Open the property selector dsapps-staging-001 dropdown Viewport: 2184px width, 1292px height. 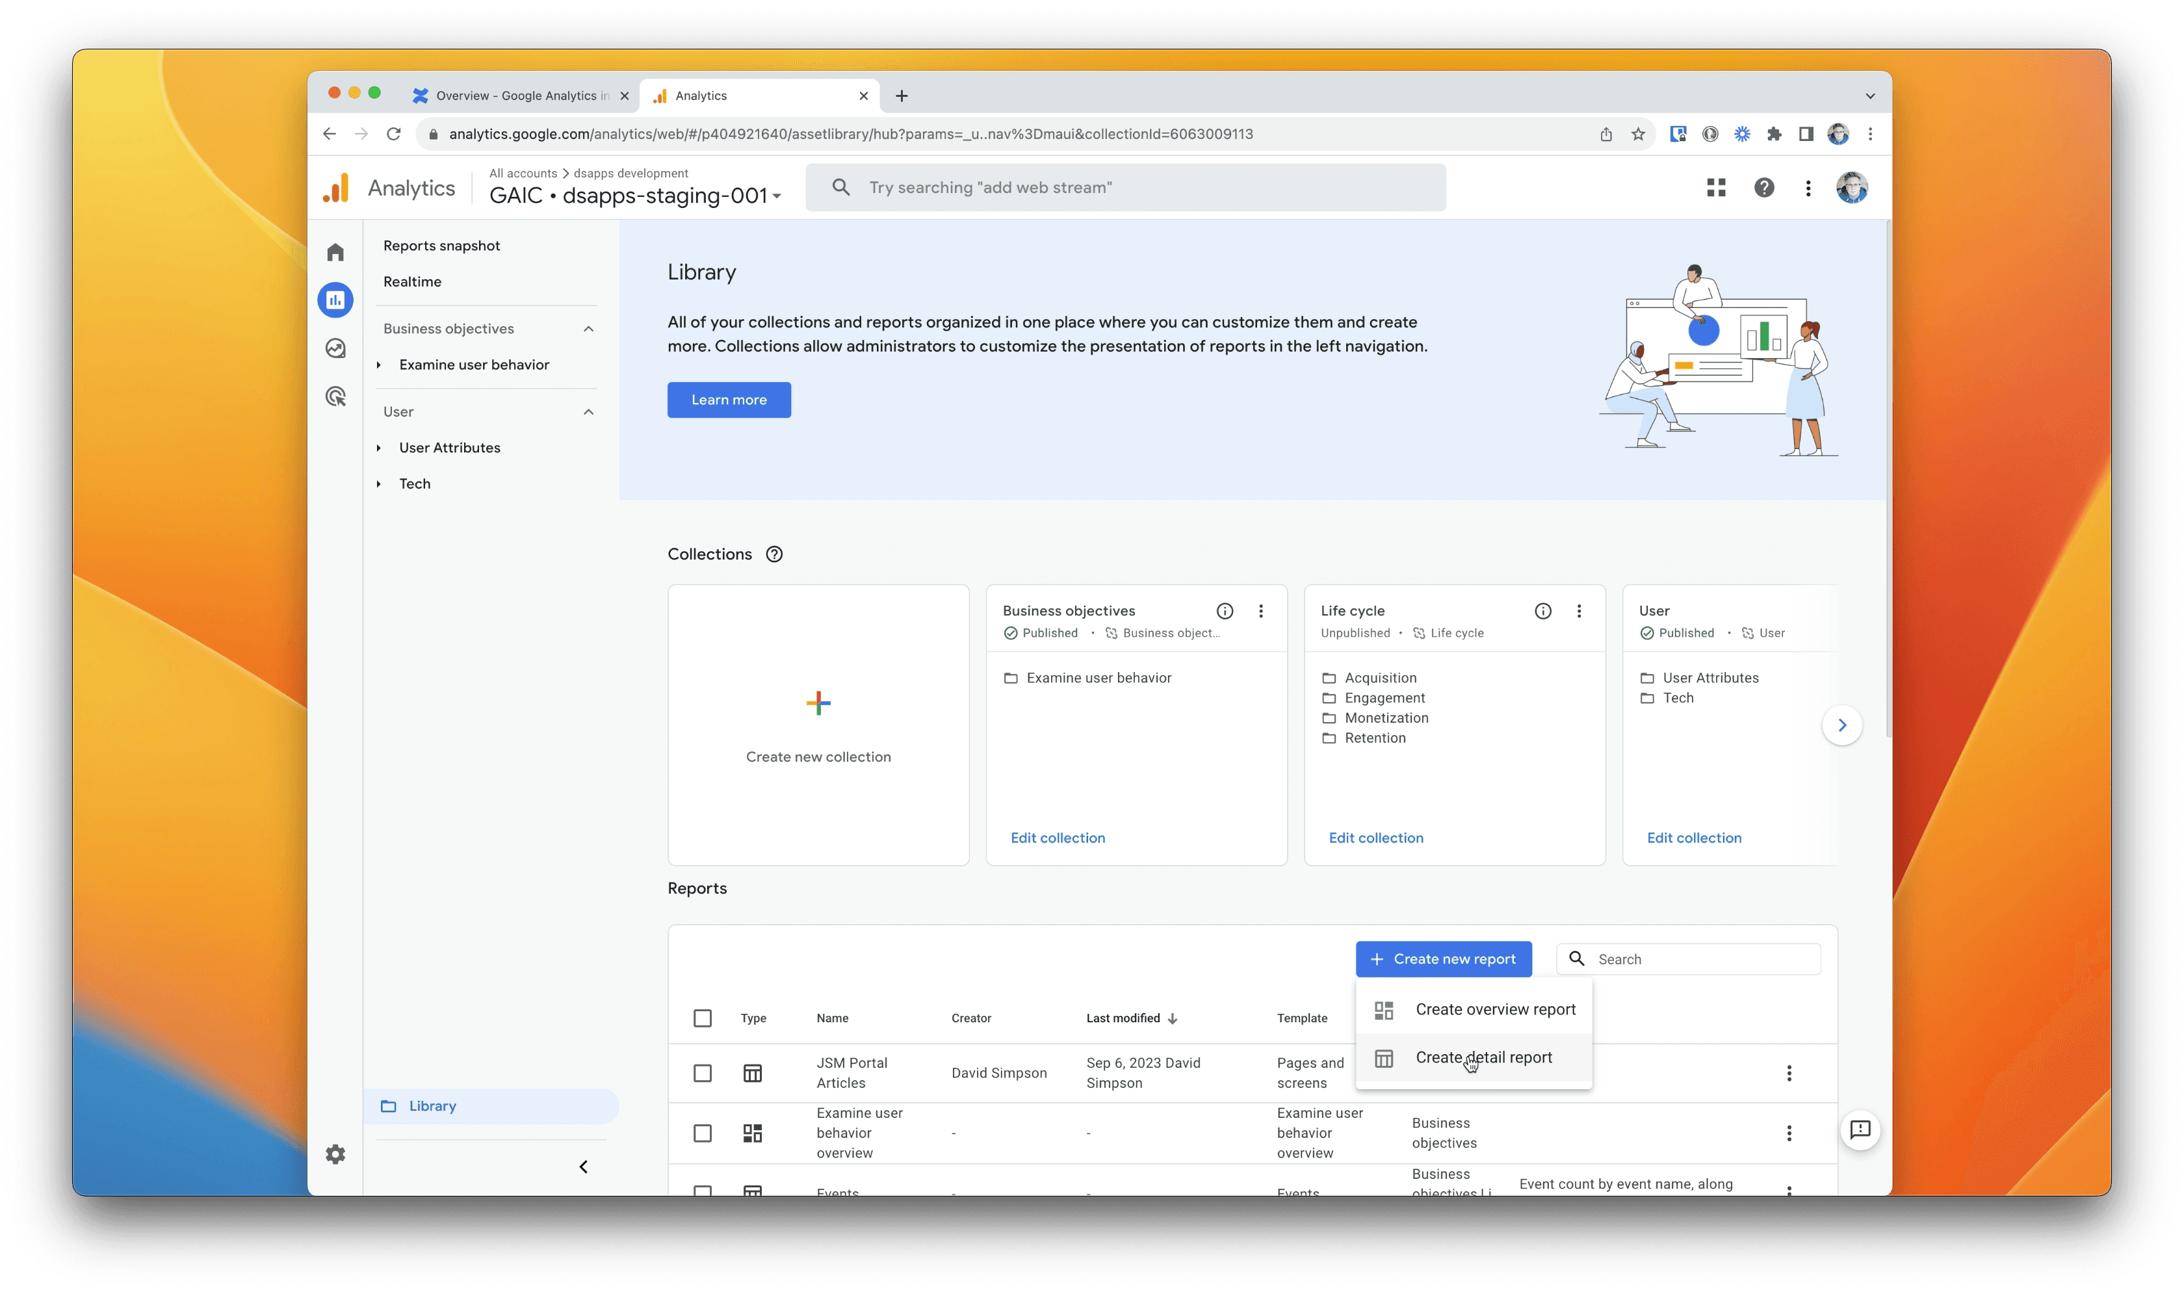pos(636,196)
